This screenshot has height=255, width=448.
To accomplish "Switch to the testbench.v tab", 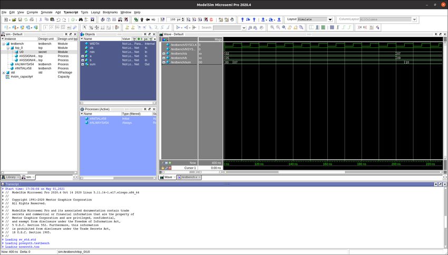I will pyautogui.click(x=189, y=177).
